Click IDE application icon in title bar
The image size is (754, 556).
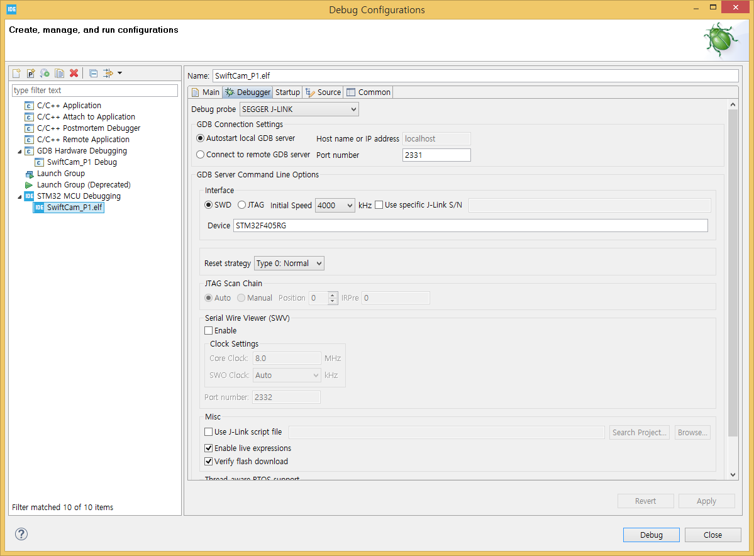(11, 9)
